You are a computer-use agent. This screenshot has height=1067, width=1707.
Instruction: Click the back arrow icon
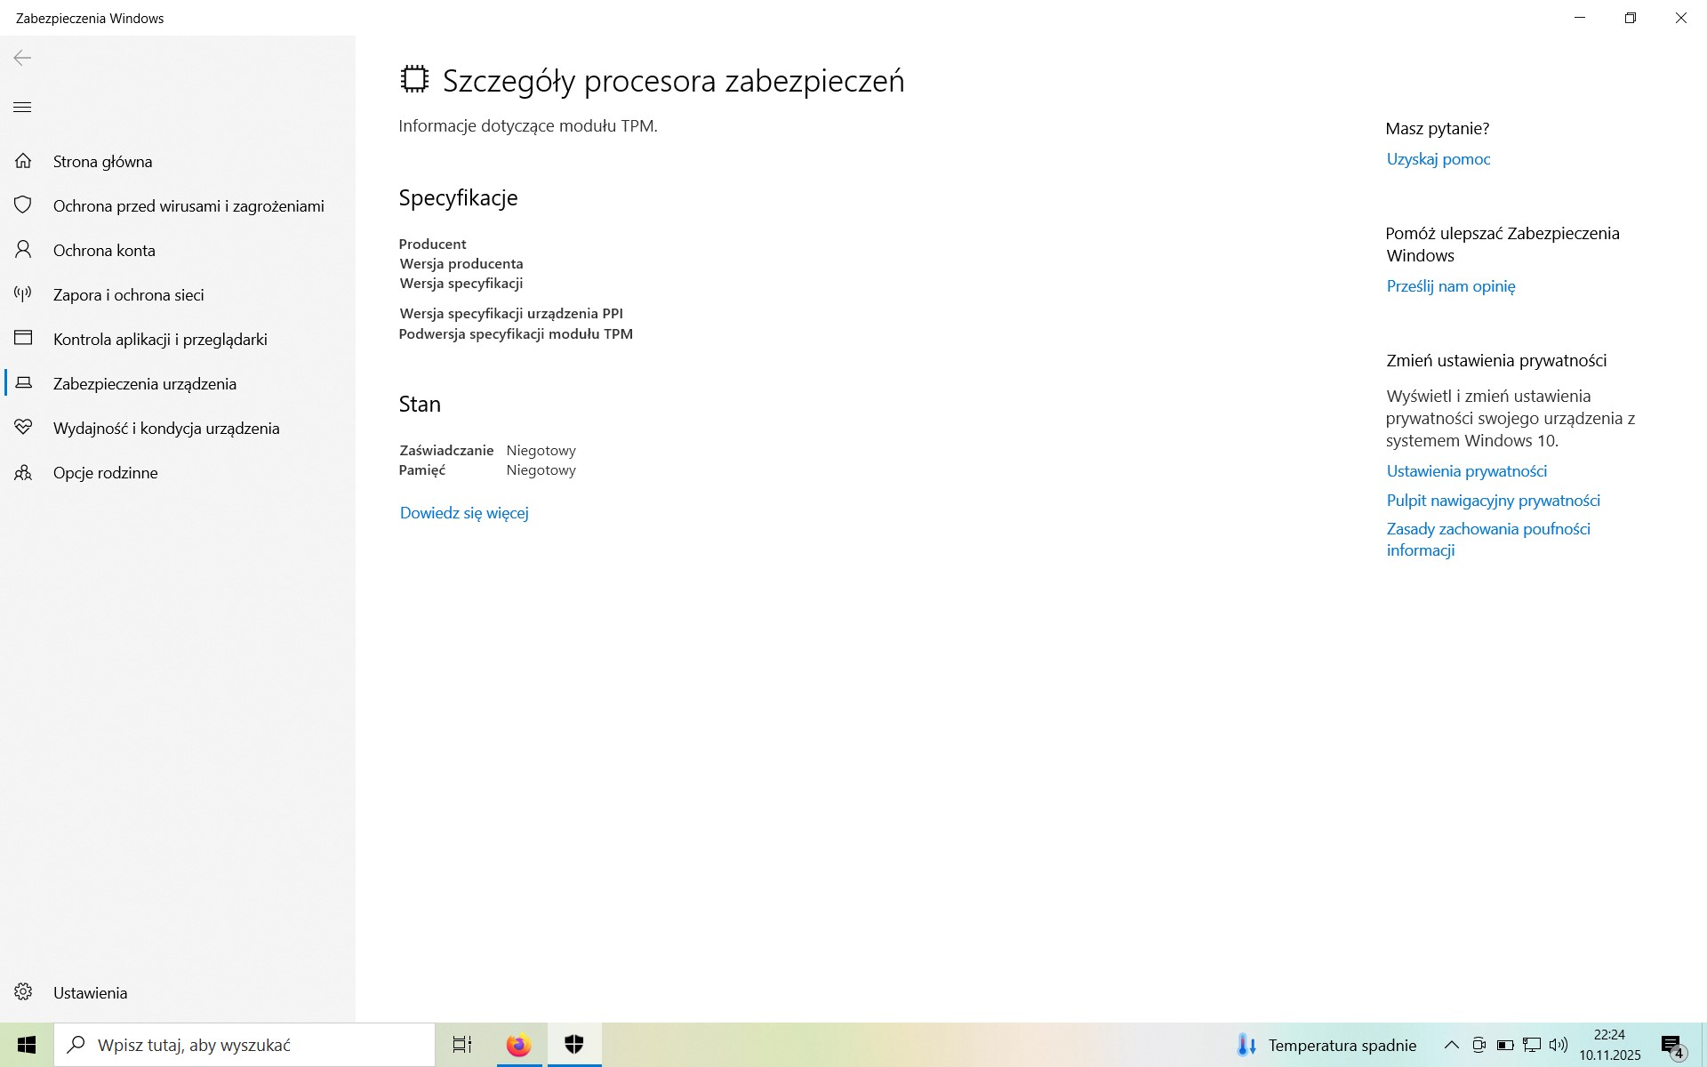pos(22,58)
